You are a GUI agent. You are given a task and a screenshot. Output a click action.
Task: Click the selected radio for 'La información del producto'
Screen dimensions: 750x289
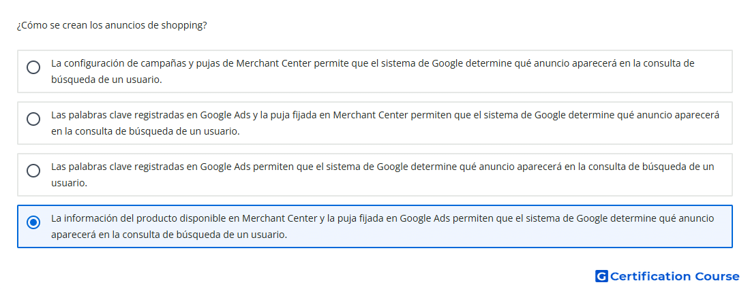[x=33, y=222]
